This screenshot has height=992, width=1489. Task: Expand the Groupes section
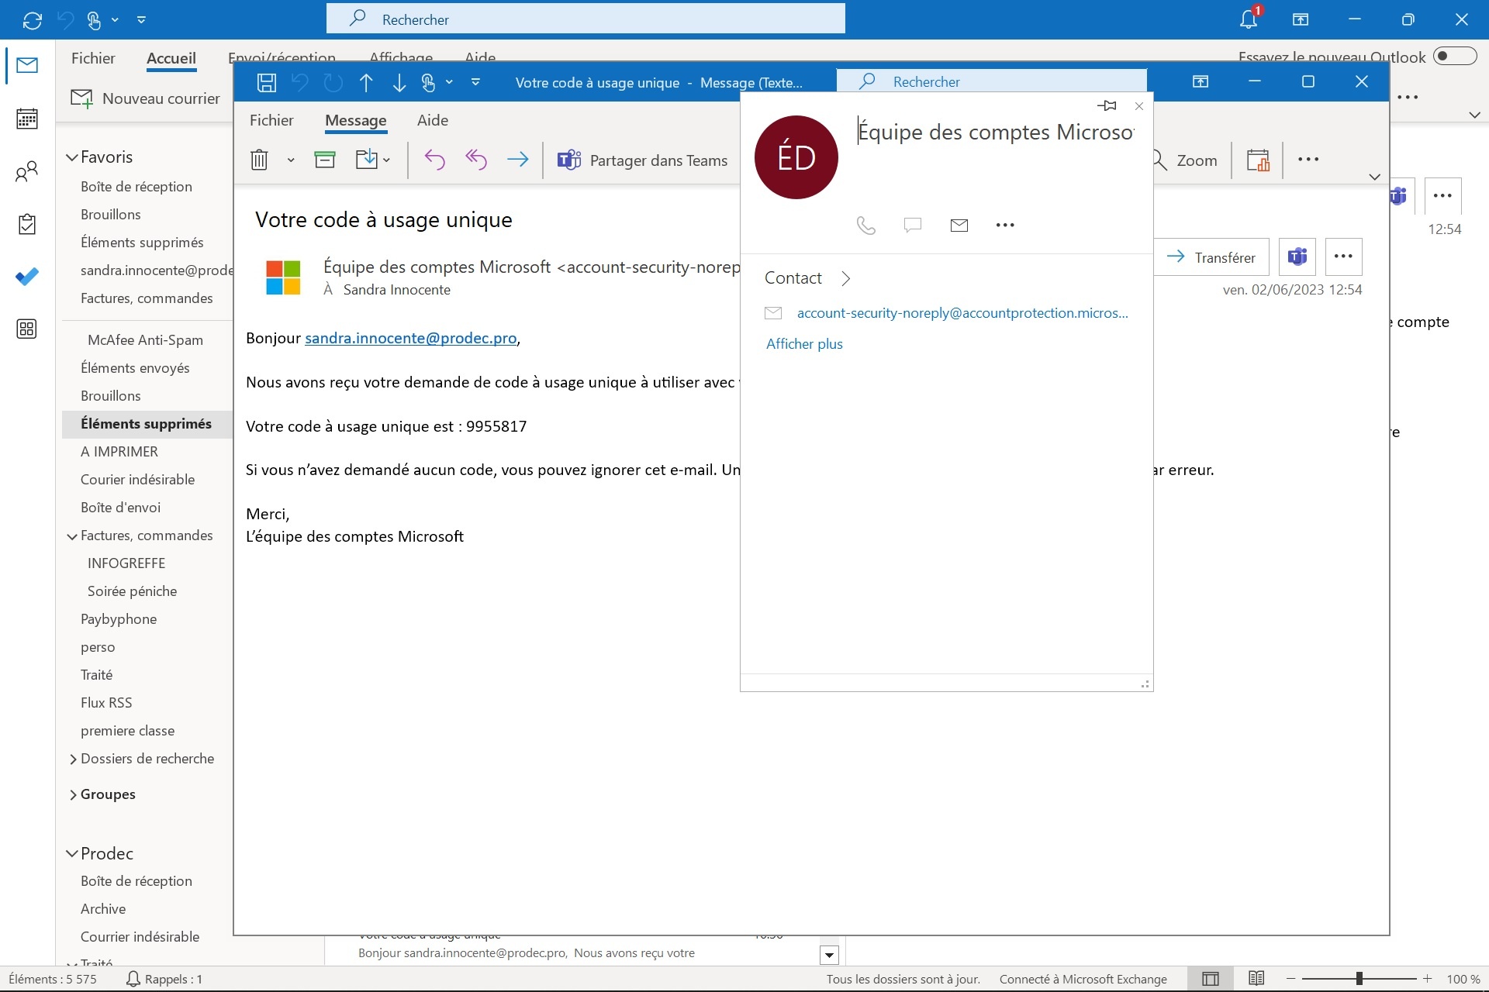pos(73,794)
